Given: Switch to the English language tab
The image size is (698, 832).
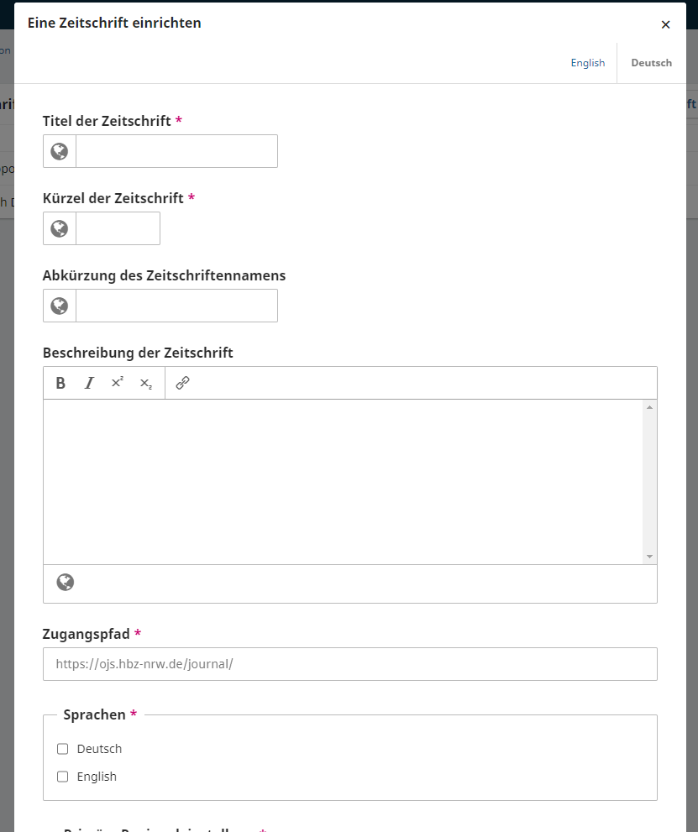Looking at the screenshot, I should point(587,63).
